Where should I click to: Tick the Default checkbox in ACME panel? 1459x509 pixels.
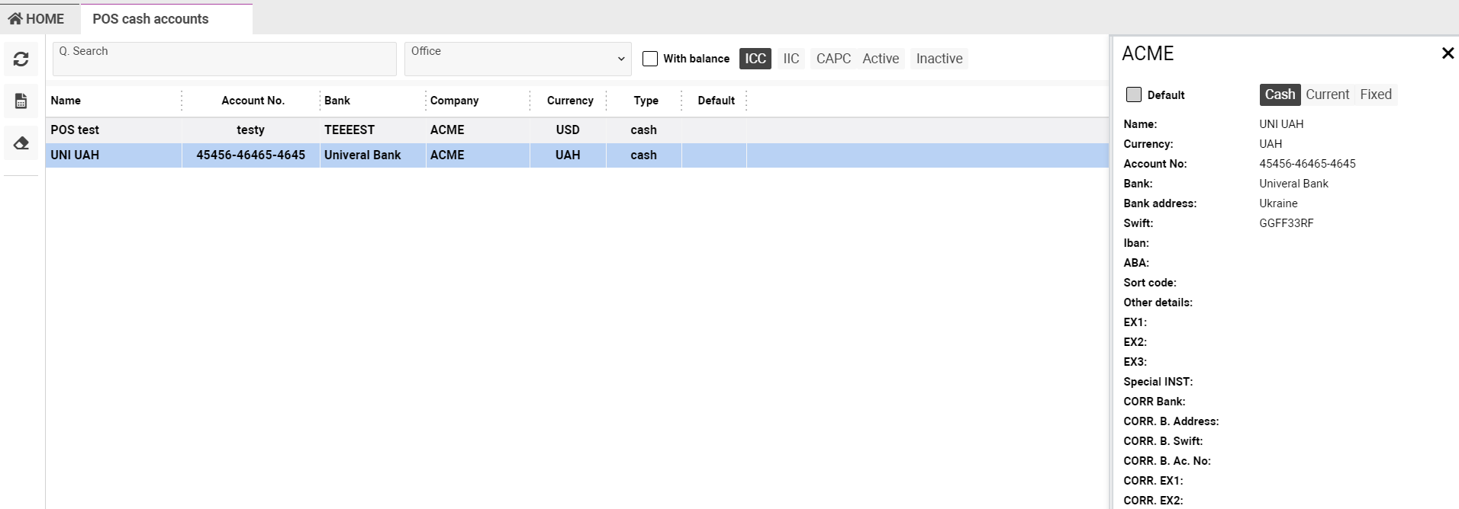tap(1134, 94)
